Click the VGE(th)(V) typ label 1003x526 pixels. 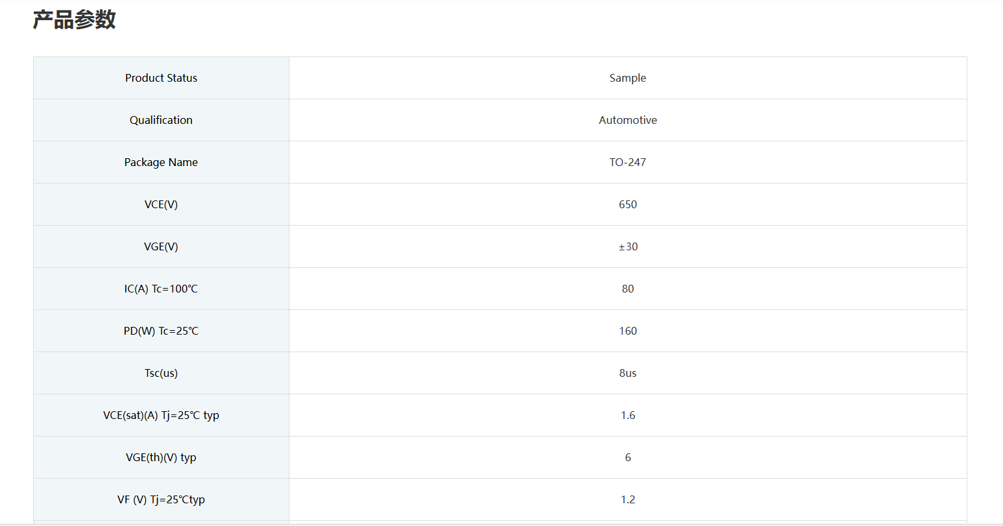[161, 457]
